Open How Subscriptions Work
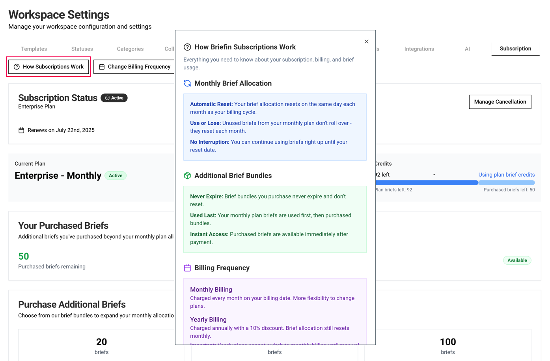This screenshot has height=361, width=550. point(49,67)
